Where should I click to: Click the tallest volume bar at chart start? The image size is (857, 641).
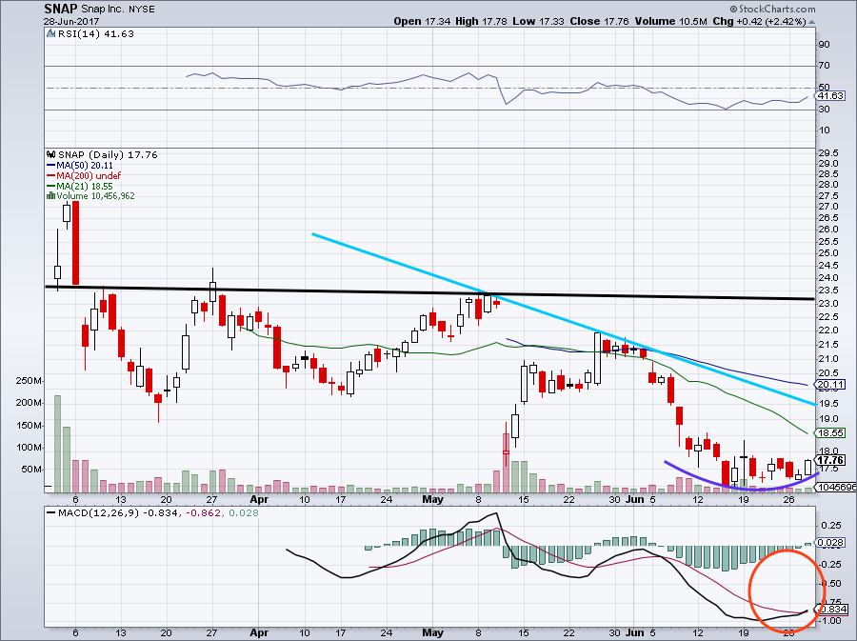point(57,444)
